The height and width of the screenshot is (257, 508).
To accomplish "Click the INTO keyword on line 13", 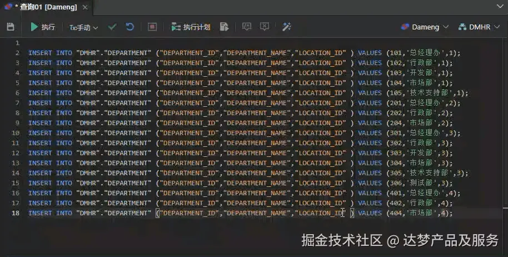I will click(x=64, y=163).
